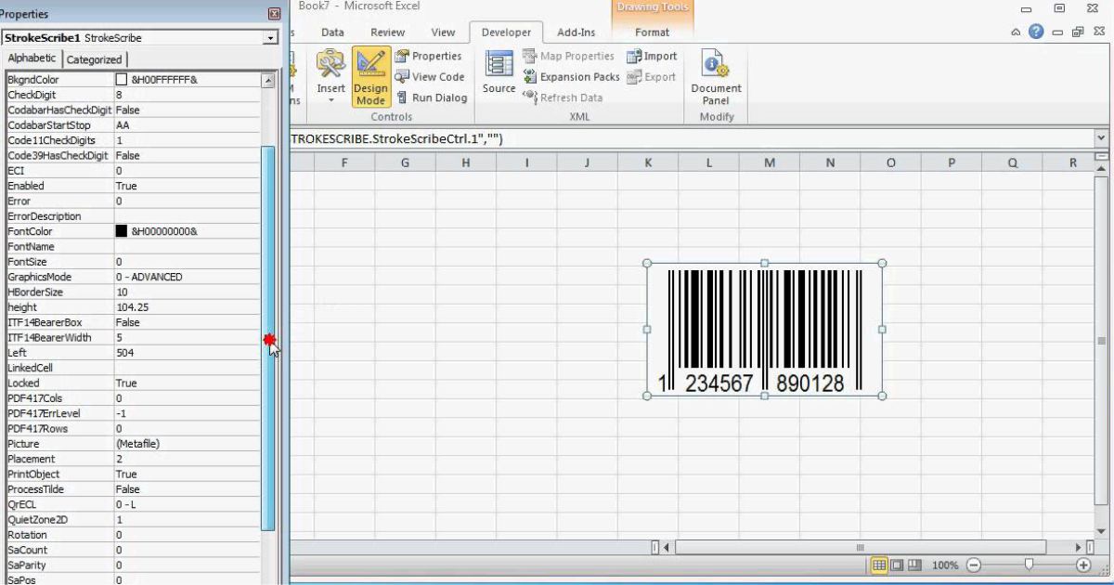Open the Add-Ins ribbon tab
1114x585 pixels.
576,32
